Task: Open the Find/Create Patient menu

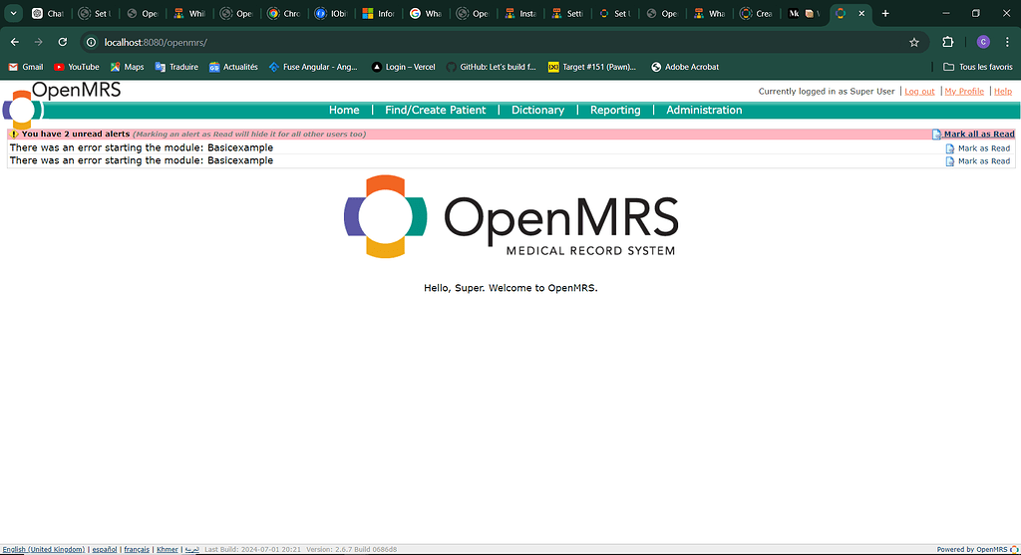Action: tap(435, 110)
